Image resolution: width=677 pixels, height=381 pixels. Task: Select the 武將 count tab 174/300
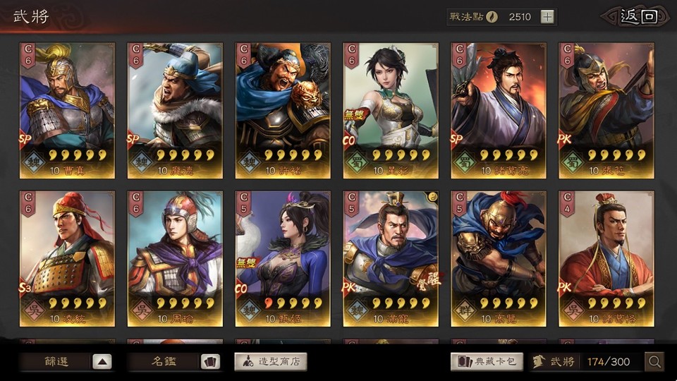tap(586, 361)
